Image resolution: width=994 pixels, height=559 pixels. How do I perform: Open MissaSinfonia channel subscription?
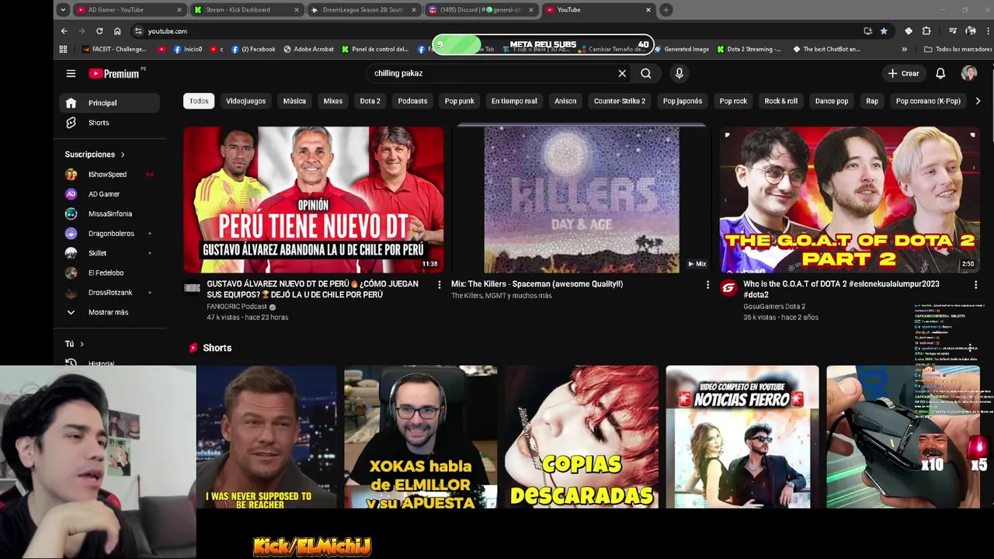coord(109,214)
